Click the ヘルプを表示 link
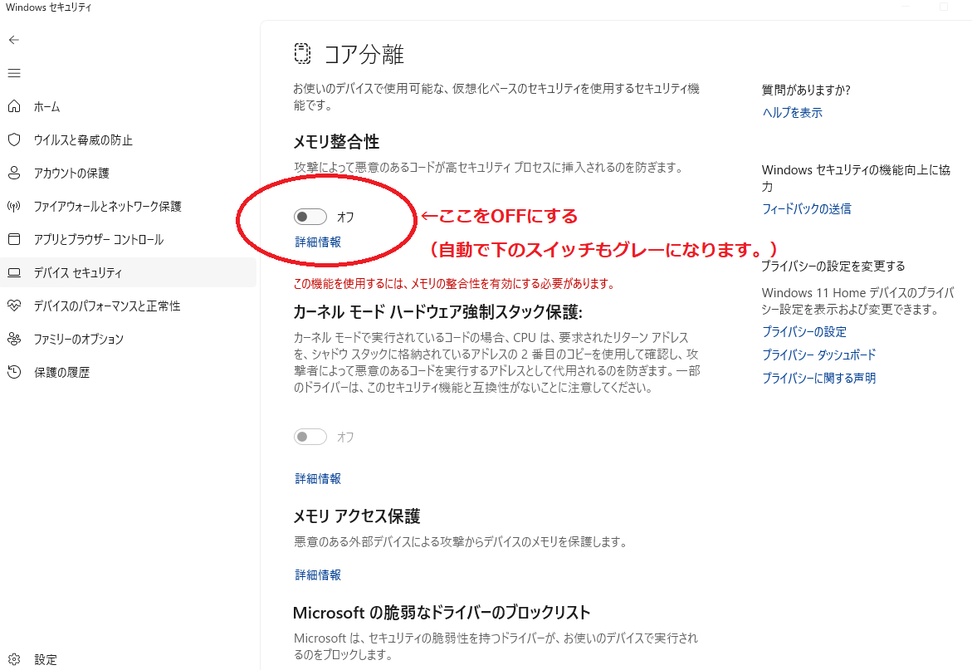The width and height of the screenshot is (972, 670). coord(792,113)
